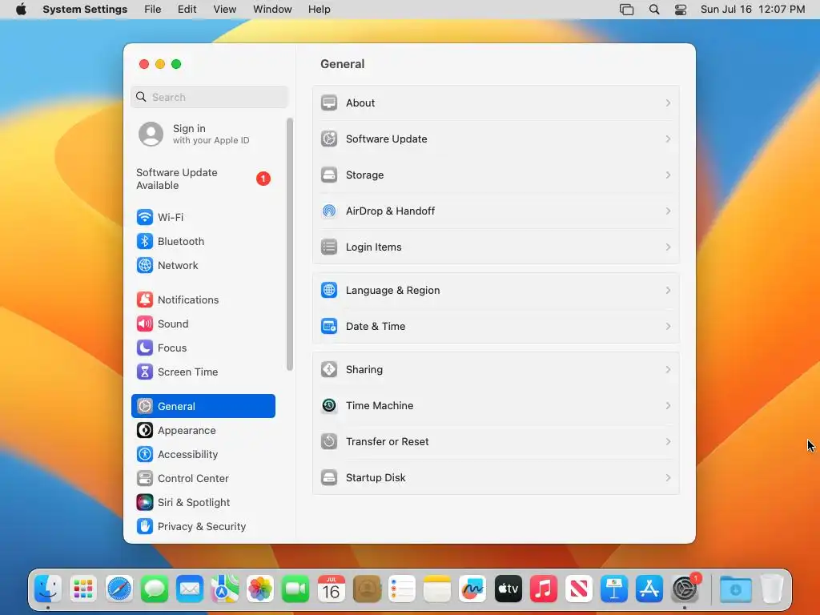Open the Downloads folder in Dock
This screenshot has width=820, height=615.
(x=735, y=589)
